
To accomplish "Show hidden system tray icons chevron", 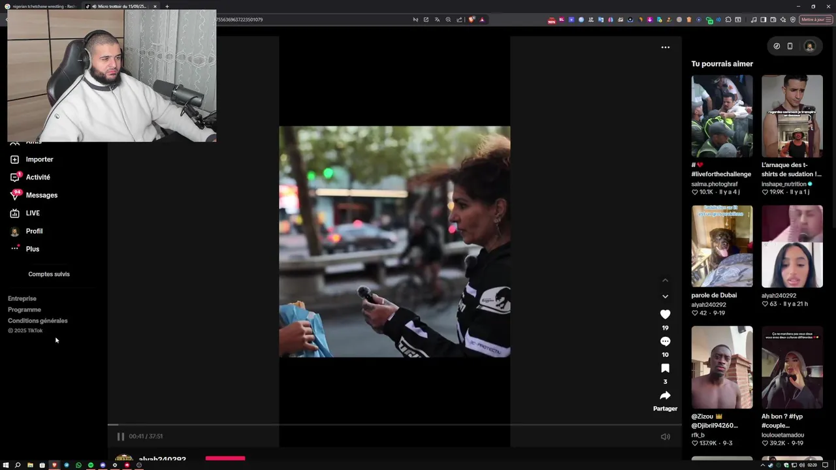I will (763, 465).
